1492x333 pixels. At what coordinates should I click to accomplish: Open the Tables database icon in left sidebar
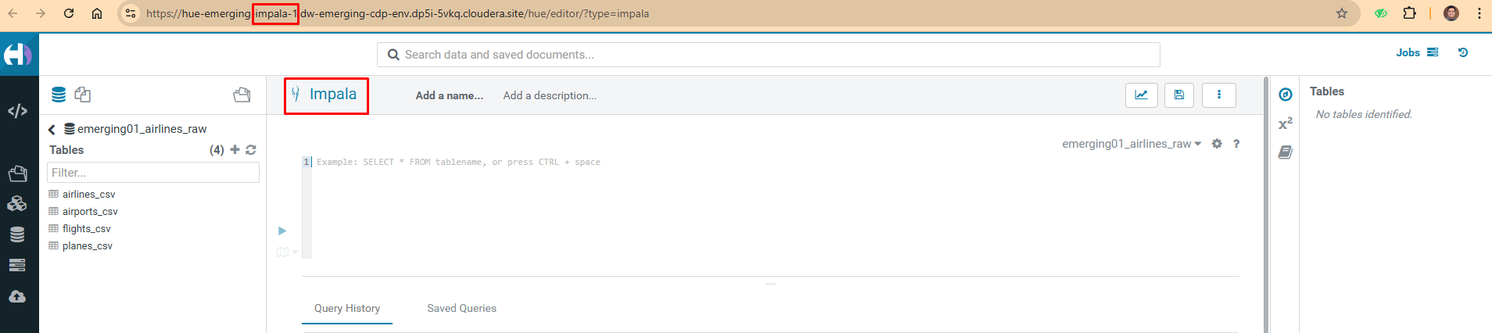pyautogui.click(x=17, y=235)
